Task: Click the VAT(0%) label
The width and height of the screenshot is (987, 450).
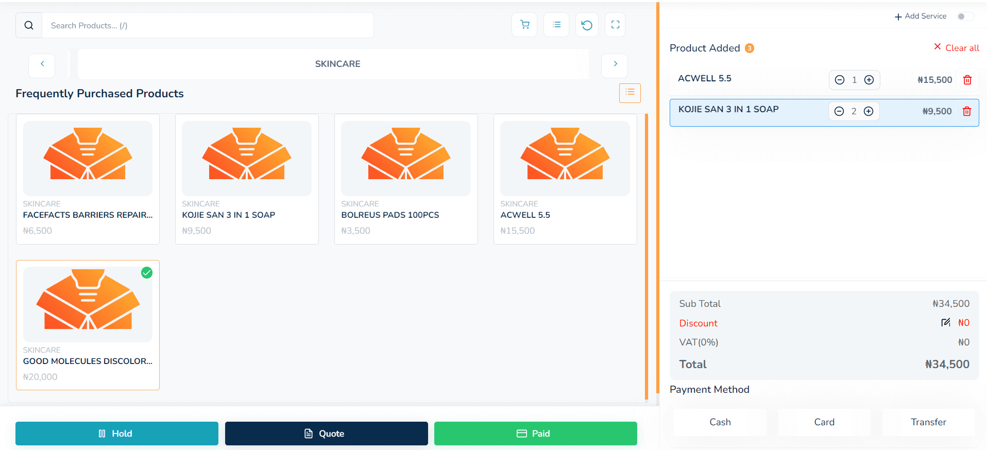Action: tap(699, 342)
